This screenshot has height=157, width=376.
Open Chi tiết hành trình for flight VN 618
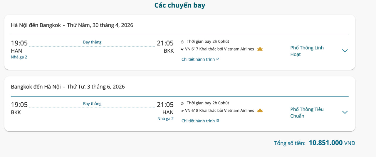point(198,121)
